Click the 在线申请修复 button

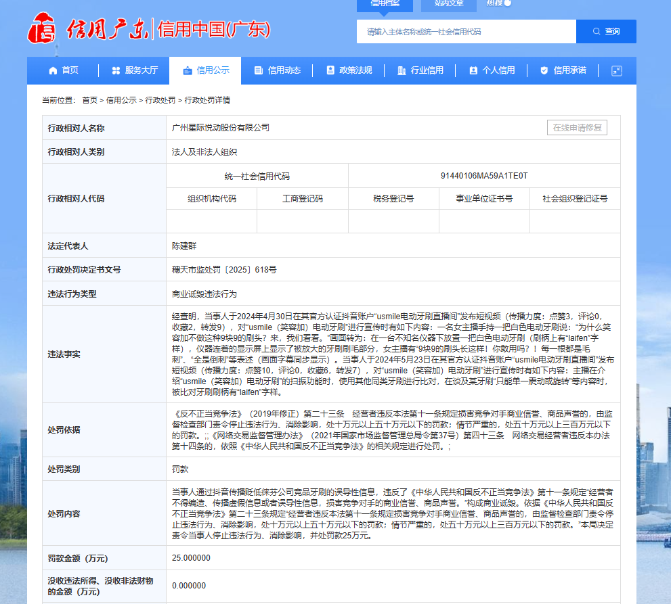[577, 128]
